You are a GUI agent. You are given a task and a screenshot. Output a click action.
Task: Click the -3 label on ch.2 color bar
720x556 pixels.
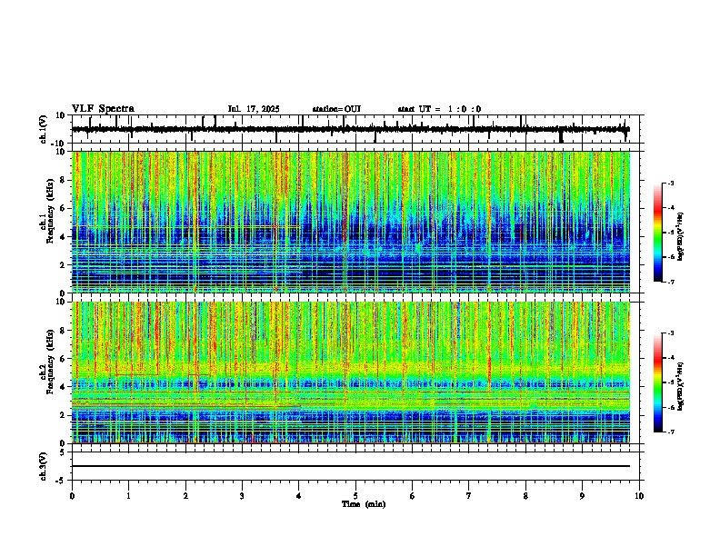(x=670, y=333)
